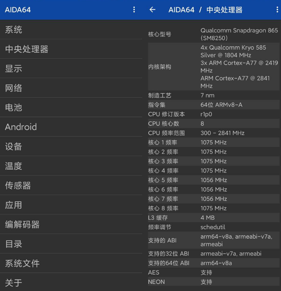Open the 编解码器 section

pyautogui.click(x=71, y=225)
